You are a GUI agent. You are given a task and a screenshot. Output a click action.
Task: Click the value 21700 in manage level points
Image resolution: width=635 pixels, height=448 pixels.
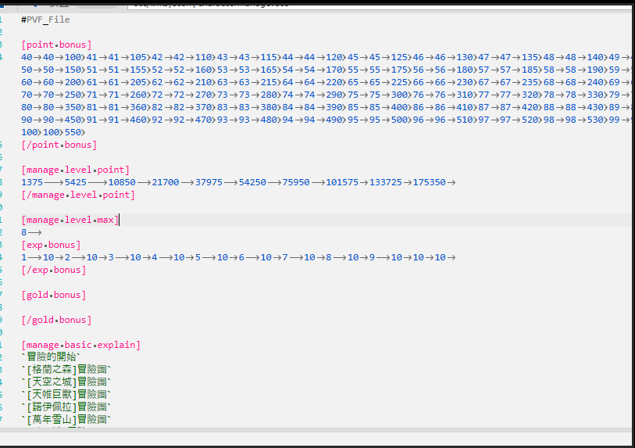tap(166, 182)
